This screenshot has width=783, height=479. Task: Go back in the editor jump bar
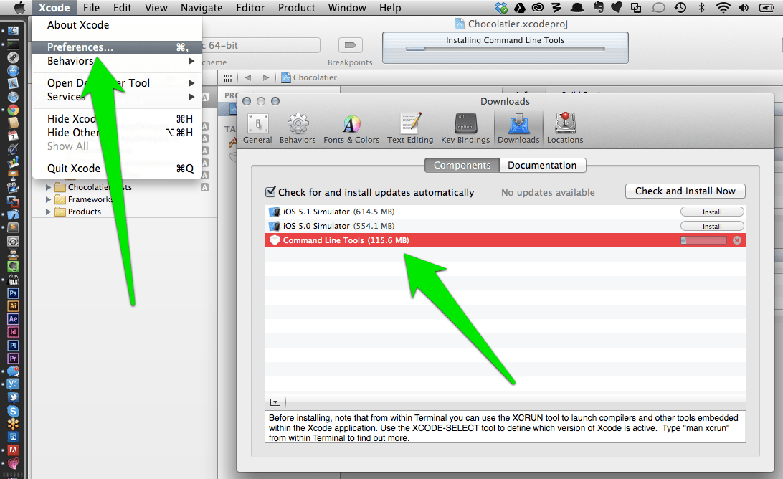248,77
